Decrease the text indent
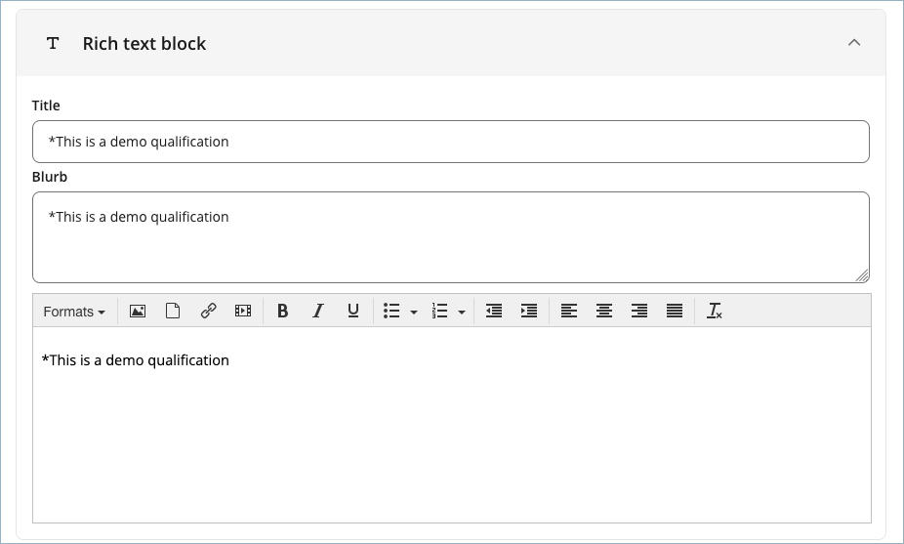Screen dimensions: 904x544 coord(494,311)
